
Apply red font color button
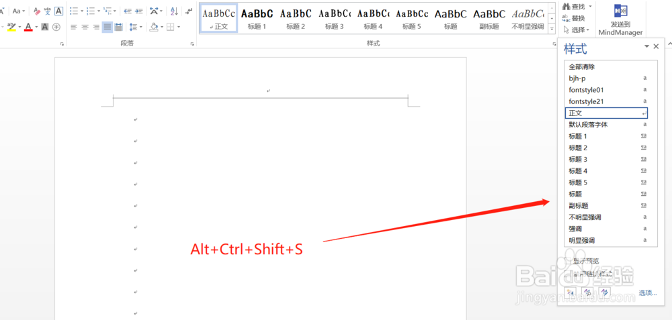28,27
